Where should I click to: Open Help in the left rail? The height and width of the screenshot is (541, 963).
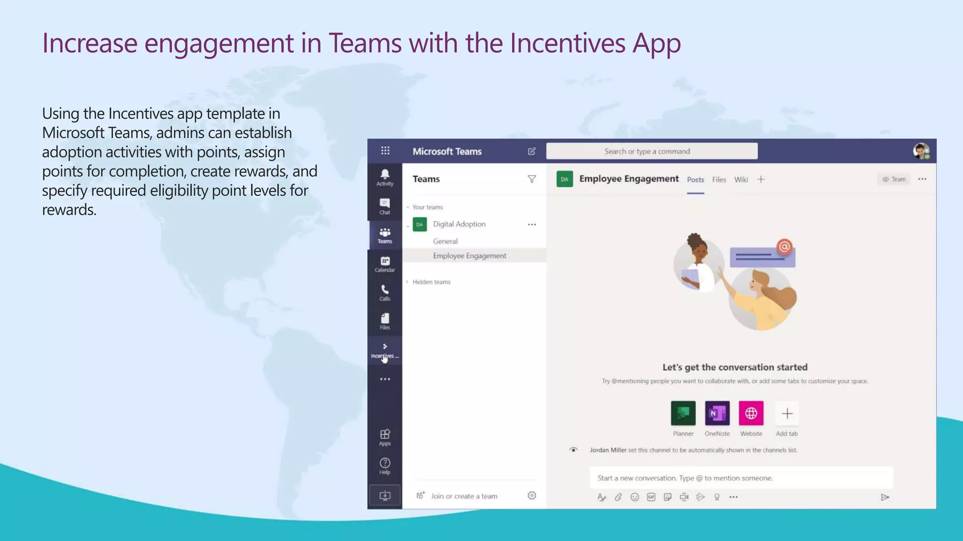[x=385, y=466]
